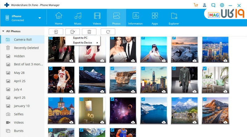Switch to the Music tab
The height and width of the screenshot is (137, 247).
(x=78, y=18)
